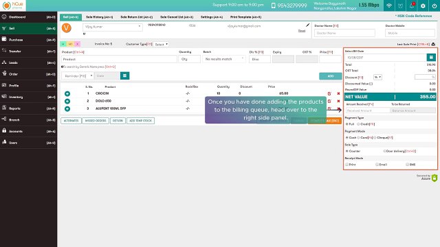Switch to Sale History tab
The image size is (440, 247).
point(99,17)
